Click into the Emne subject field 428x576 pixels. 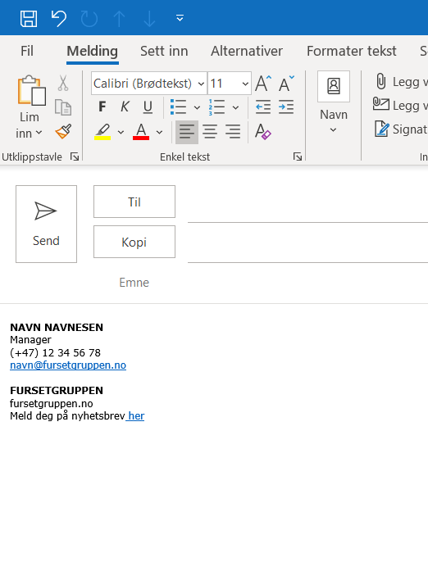click(307, 283)
